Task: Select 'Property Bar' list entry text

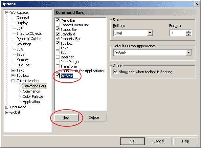Action: [71, 39]
